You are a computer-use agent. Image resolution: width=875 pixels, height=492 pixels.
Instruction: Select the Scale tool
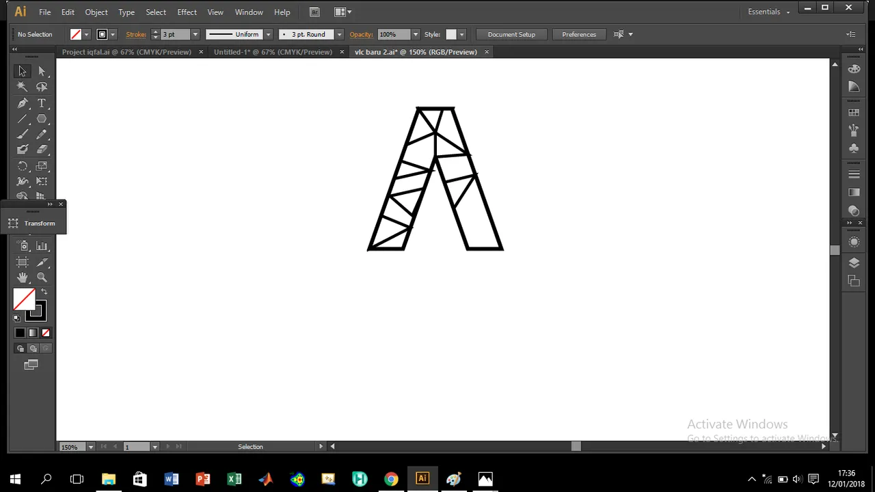42,166
